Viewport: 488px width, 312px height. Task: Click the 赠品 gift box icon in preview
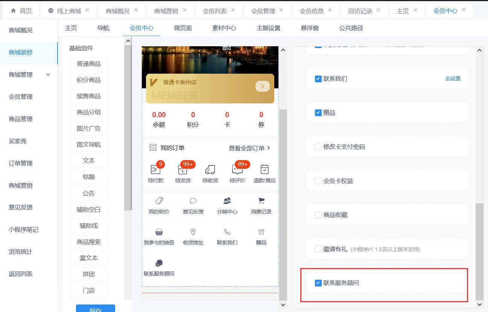(261, 232)
